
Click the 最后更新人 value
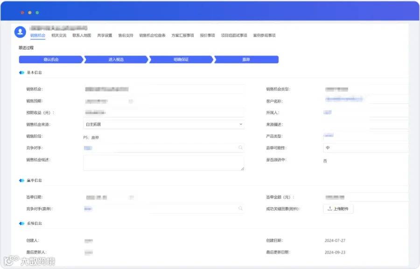(x=89, y=252)
